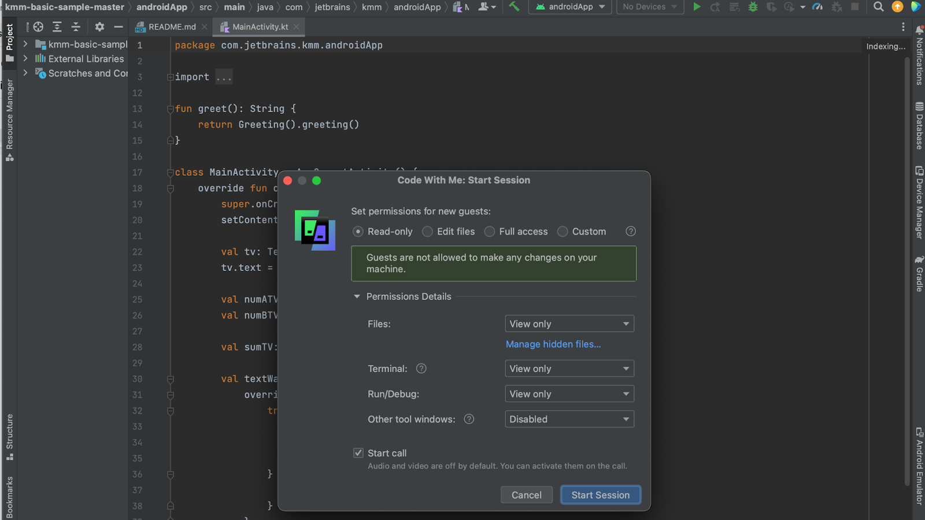Select the Edit files permission radio button

click(427, 232)
